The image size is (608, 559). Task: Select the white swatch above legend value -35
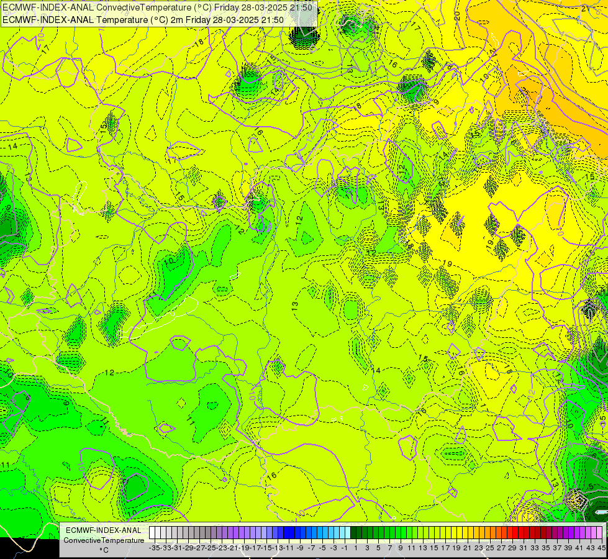click(152, 532)
